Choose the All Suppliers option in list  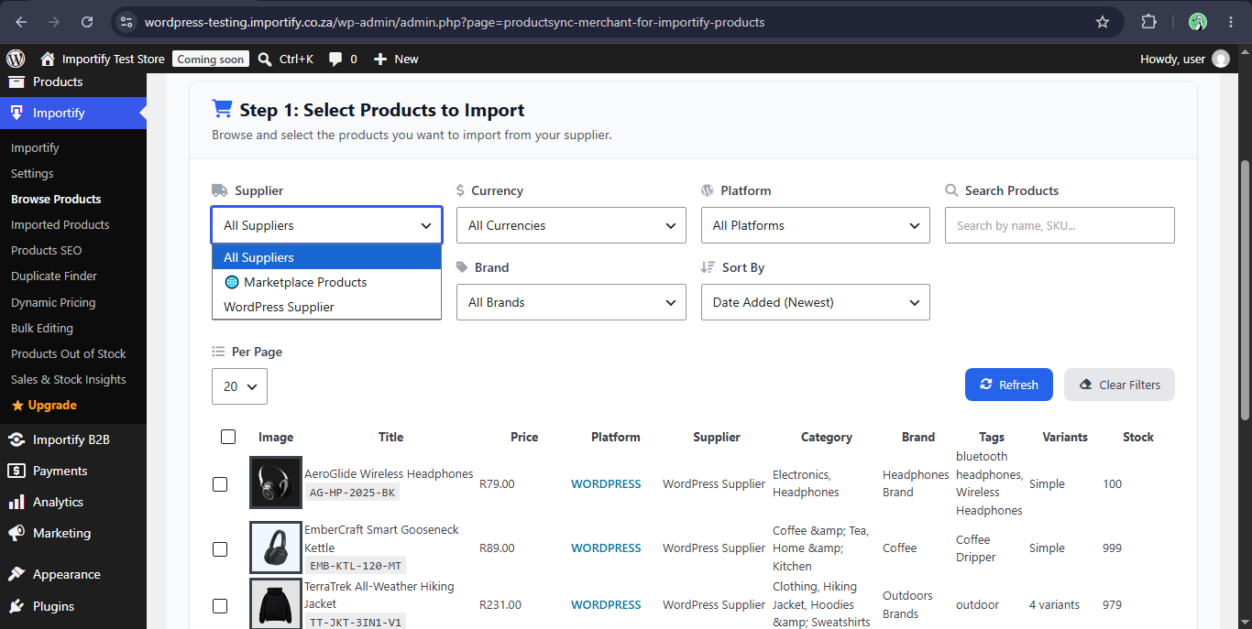(327, 257)
